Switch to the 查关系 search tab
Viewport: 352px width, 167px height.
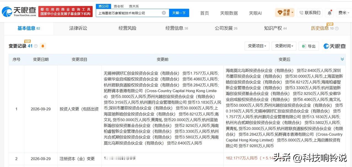point(134,6)
